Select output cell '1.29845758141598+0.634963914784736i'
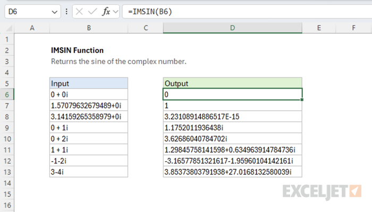The width and height of the screenshot is (372, 212). point(233,150)
